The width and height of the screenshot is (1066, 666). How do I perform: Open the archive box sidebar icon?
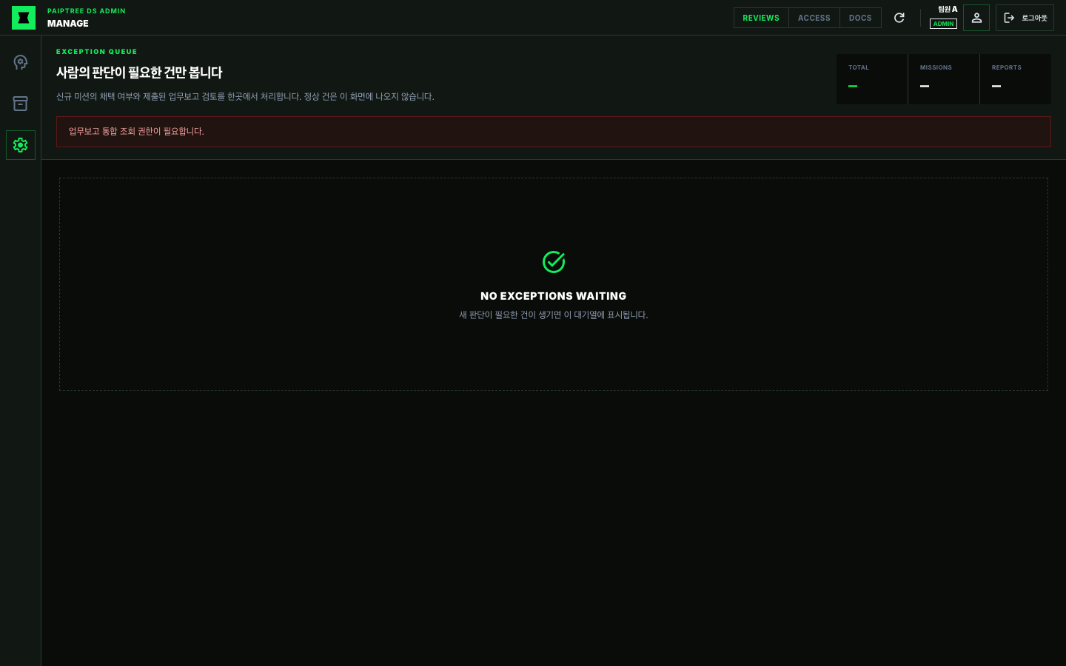(x=21, y=104)
